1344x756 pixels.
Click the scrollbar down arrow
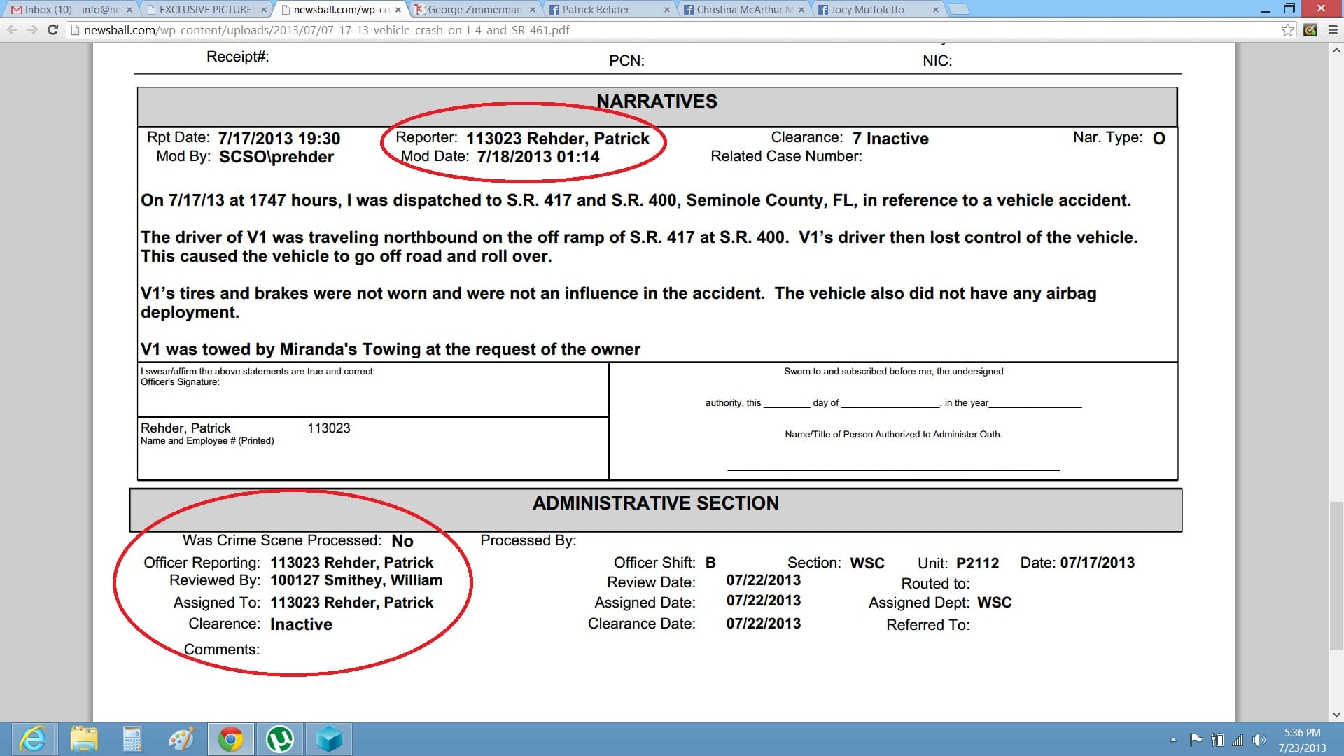[x=1336, y=715]
